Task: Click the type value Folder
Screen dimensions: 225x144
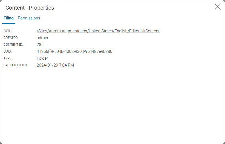Action: pyautogui.click(x=42, y=58)
